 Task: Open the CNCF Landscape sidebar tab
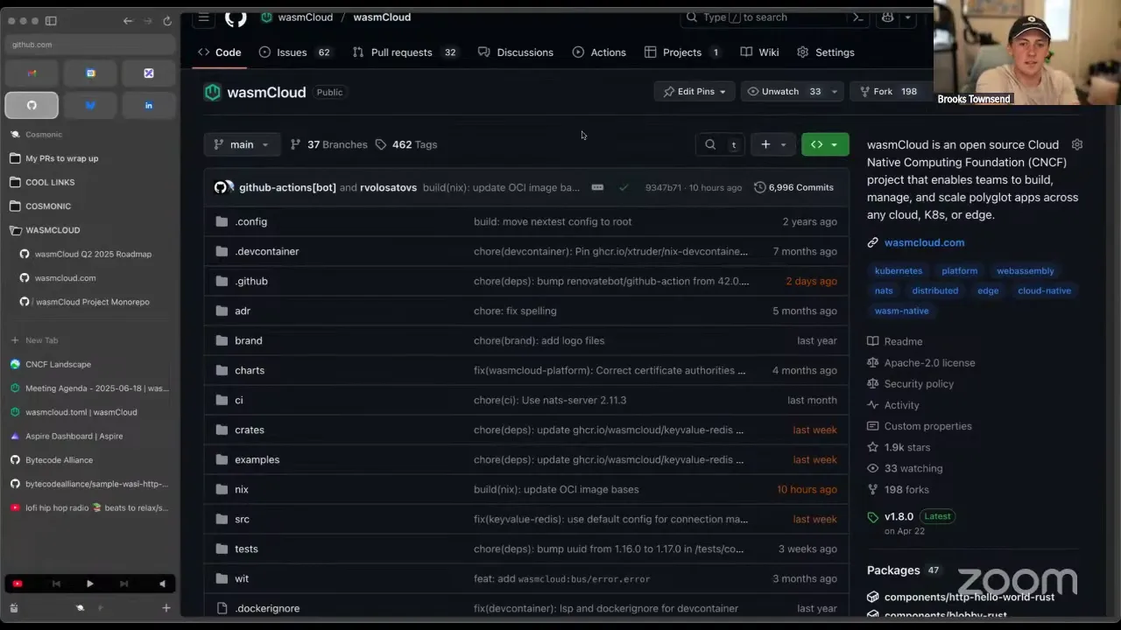pos(58,364)
